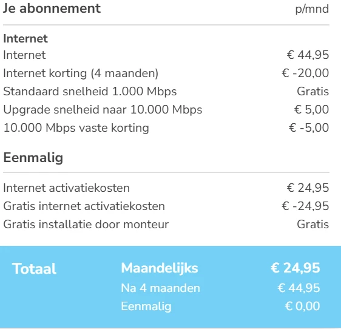The image size is (341, 329).
Task: Click the 'Je abonnement' heading
Action: pyautogui.click(x=52, y=8)
